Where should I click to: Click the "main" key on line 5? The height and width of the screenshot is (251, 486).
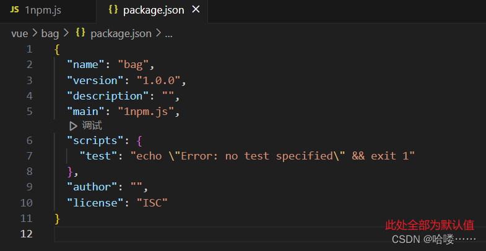click(86, 111)
